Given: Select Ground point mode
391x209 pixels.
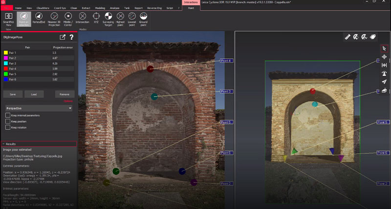Looking at the screenshot, I should pos(143,19).
